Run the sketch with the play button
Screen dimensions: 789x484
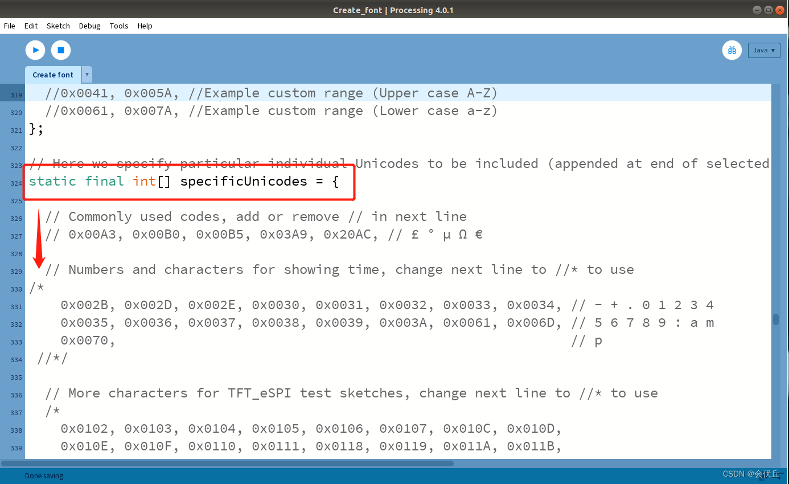[35, 50]
